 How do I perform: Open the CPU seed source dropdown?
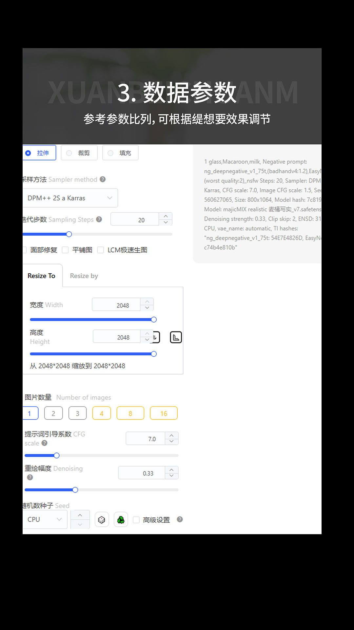coord(45,519)
